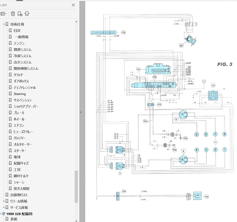The width and height of the screenshot is (237, 222).
Task: Go to the 潤滑システム bookmark
Action: 23,50
